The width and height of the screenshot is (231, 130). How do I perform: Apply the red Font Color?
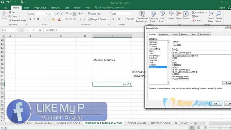point(59,19)
